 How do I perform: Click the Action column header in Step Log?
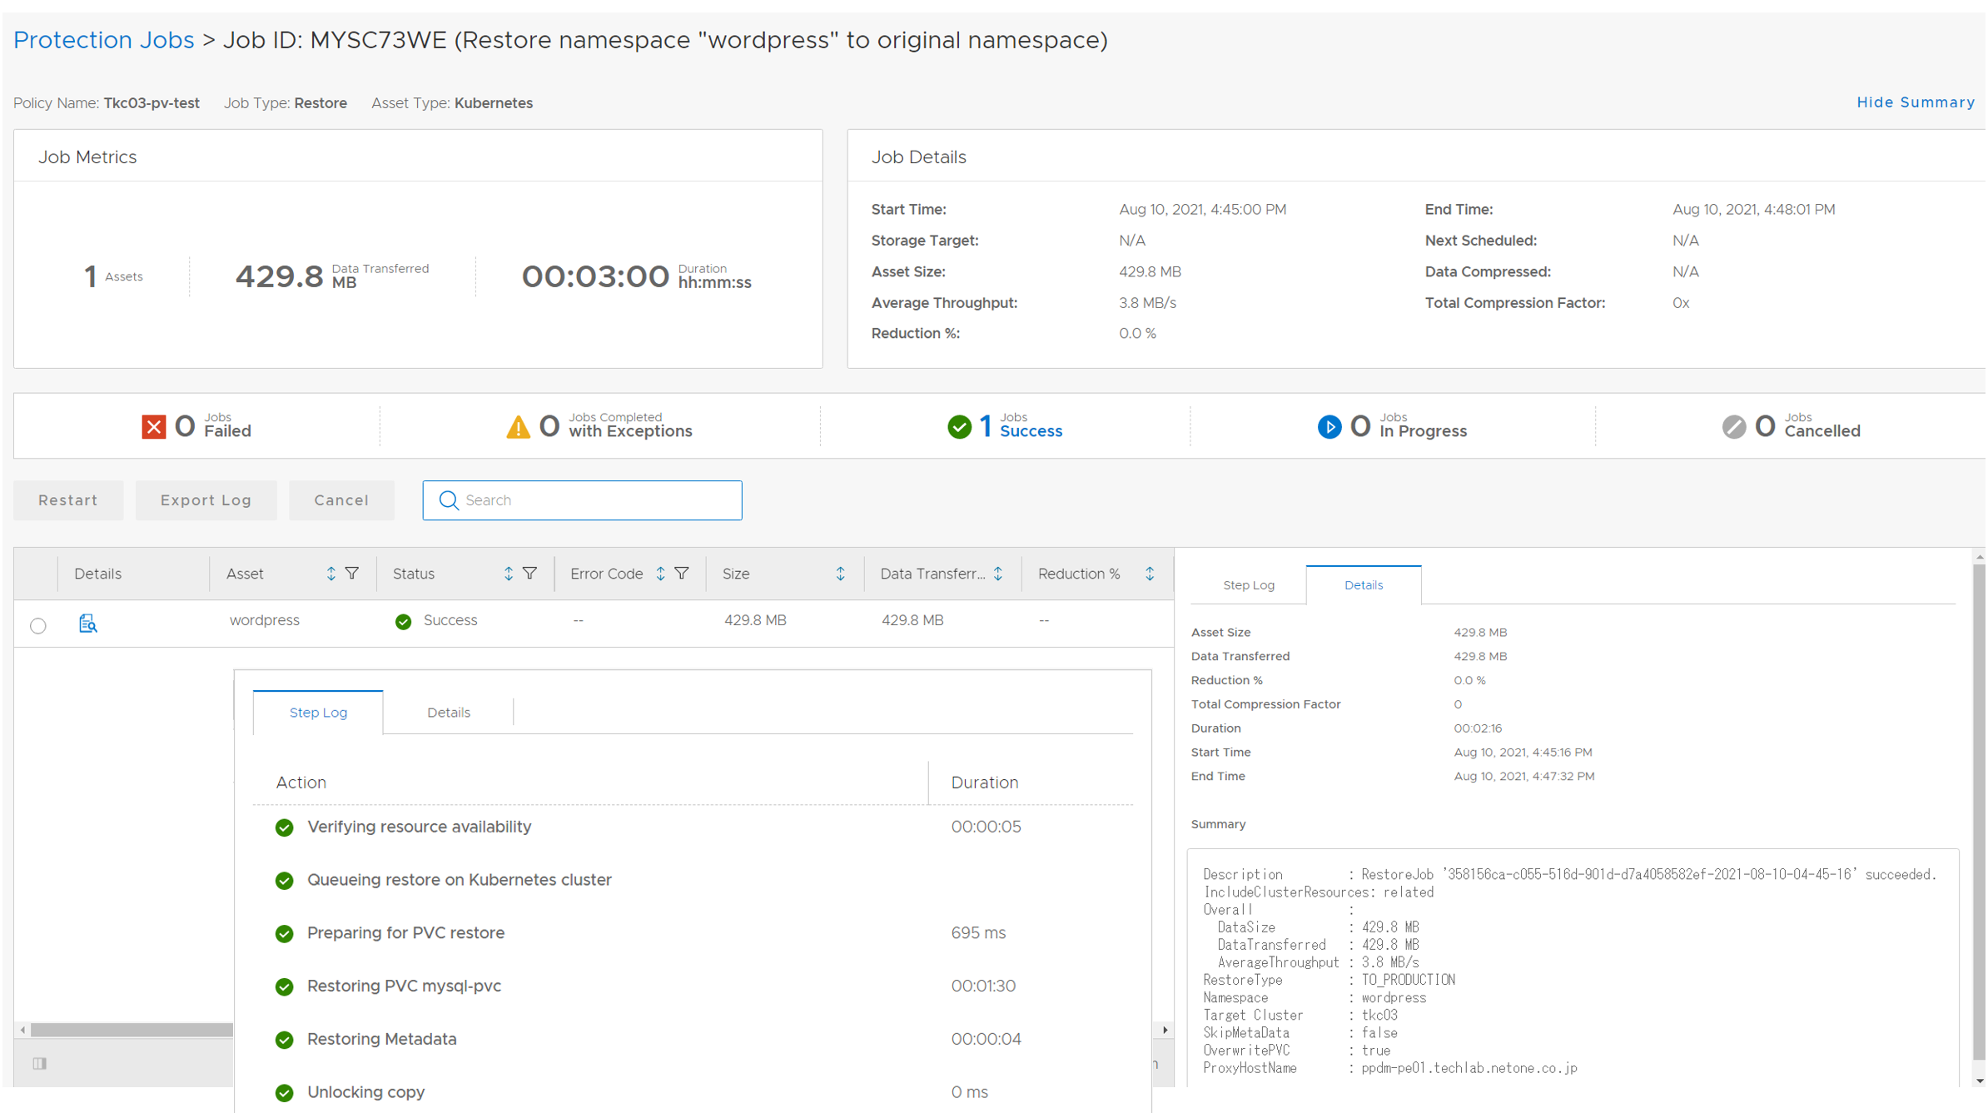click(301, 783)
